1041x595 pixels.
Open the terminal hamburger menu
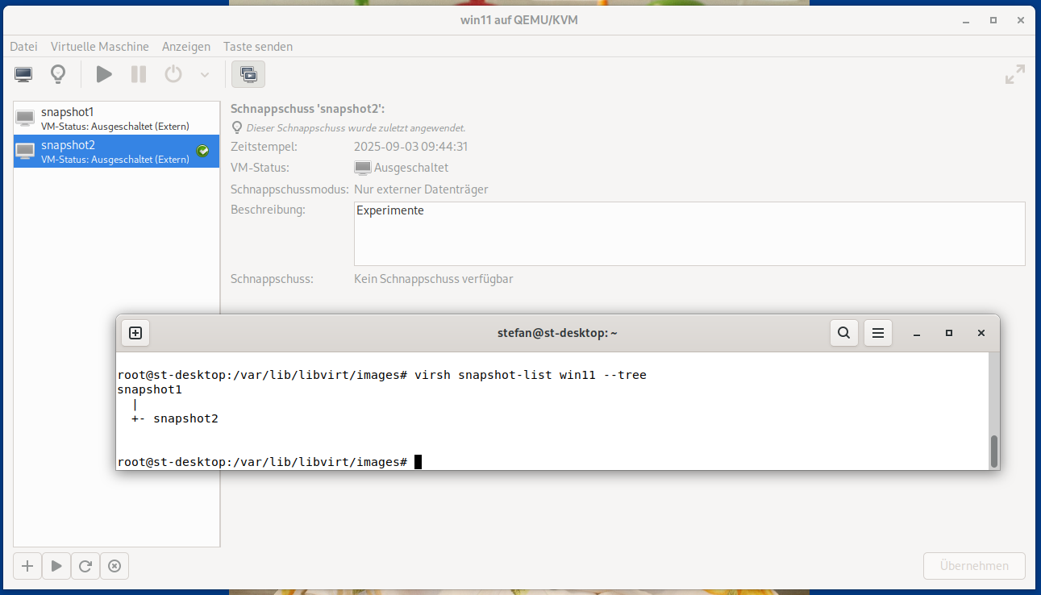coord(878,333)
